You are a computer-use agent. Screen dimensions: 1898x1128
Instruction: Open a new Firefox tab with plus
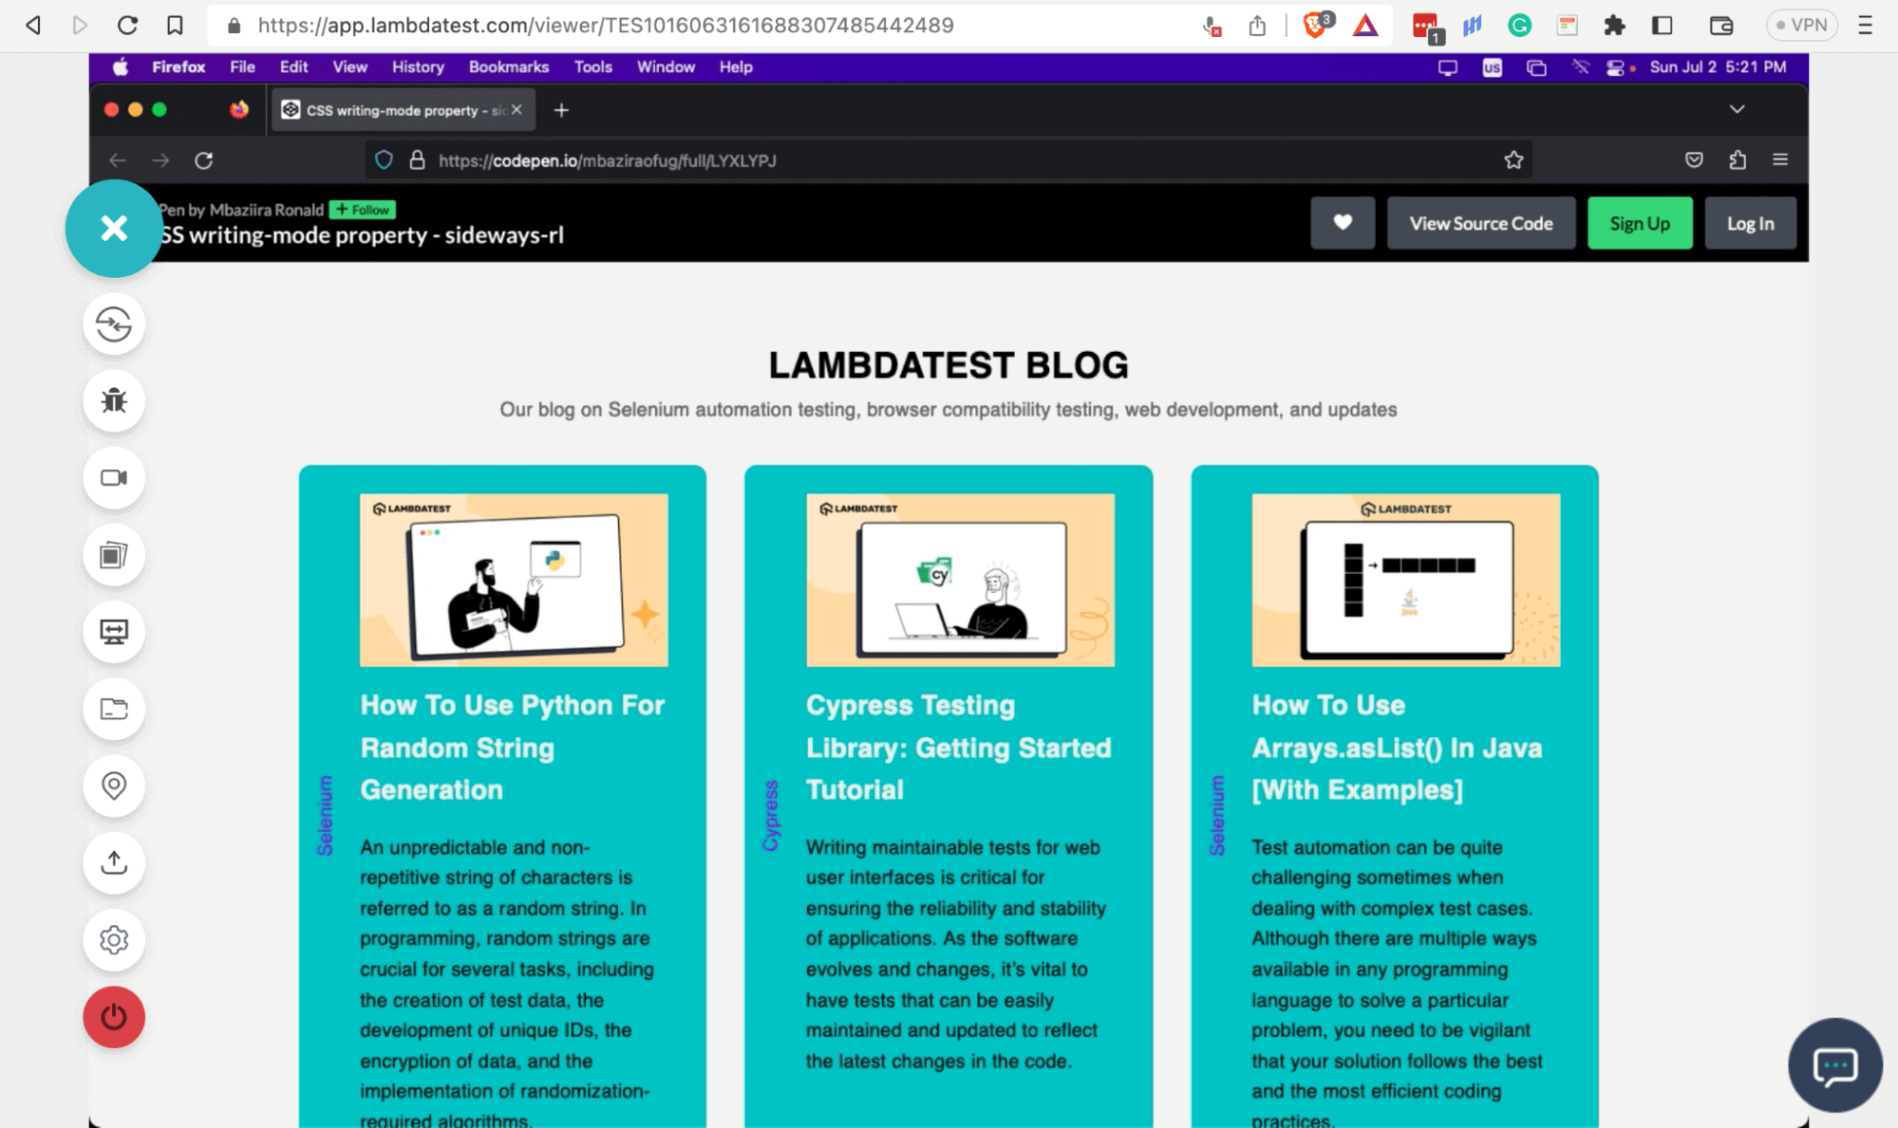coord(561,111)
